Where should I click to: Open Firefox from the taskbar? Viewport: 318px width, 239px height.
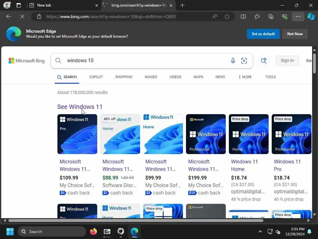(x=93, y=232)
